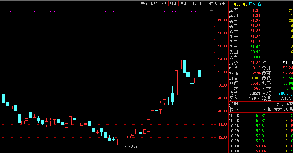293x153 pixels.
Task: Click the diamond icon above the chart
Action: 206,9
